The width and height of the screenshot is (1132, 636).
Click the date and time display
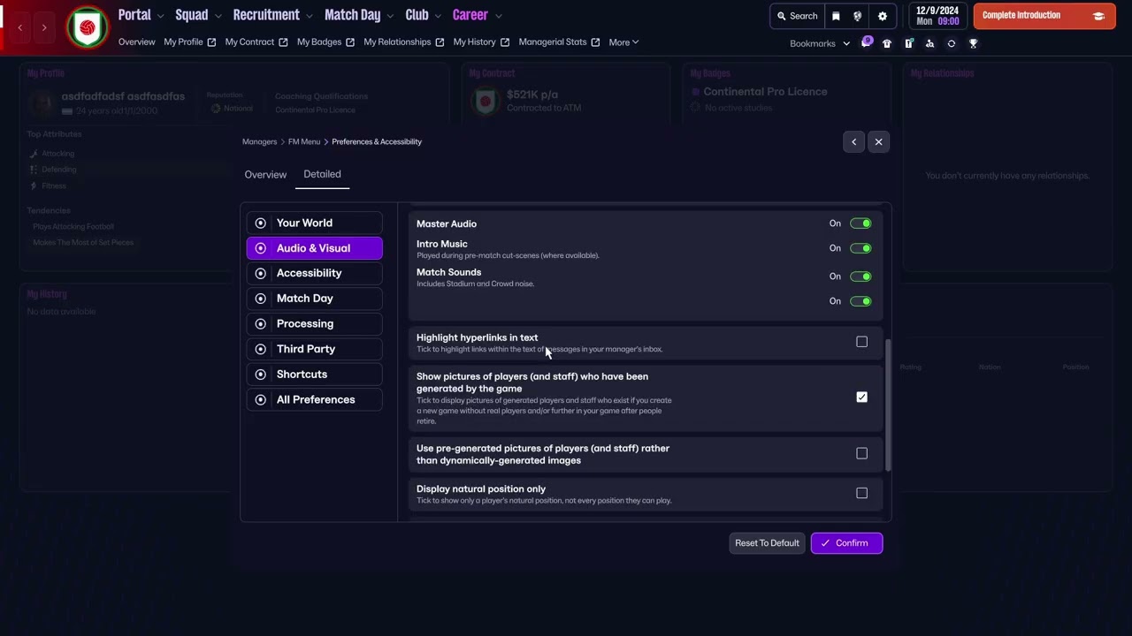937,16
